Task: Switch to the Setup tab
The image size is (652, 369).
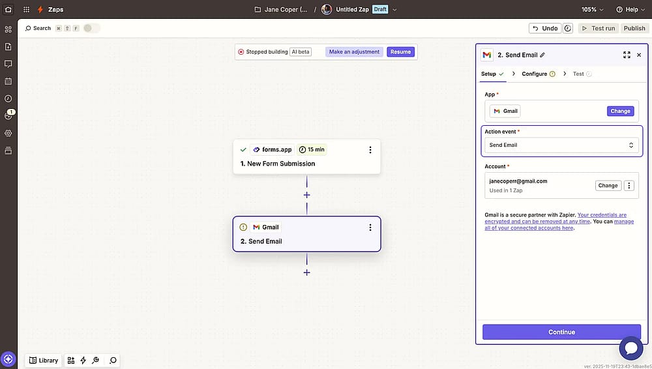Action: tap(492, 74)
